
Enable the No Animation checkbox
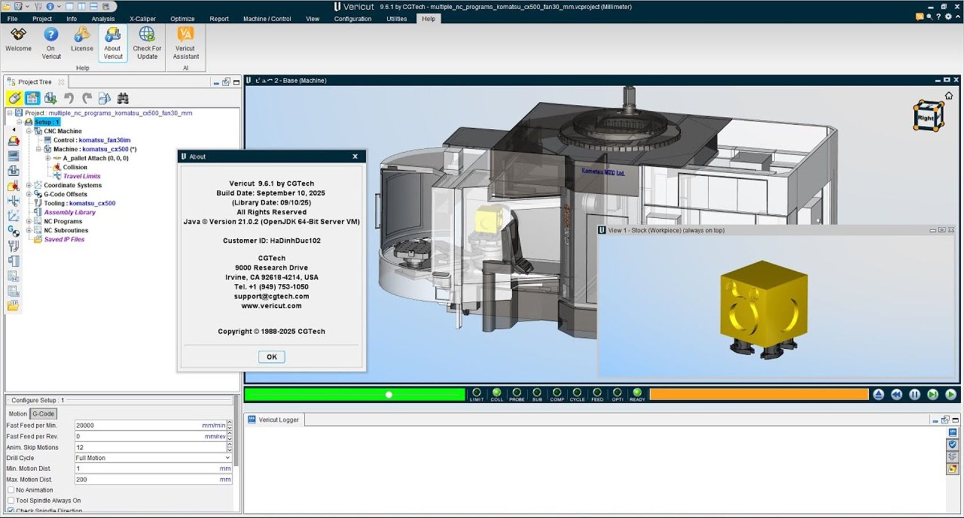11,490
